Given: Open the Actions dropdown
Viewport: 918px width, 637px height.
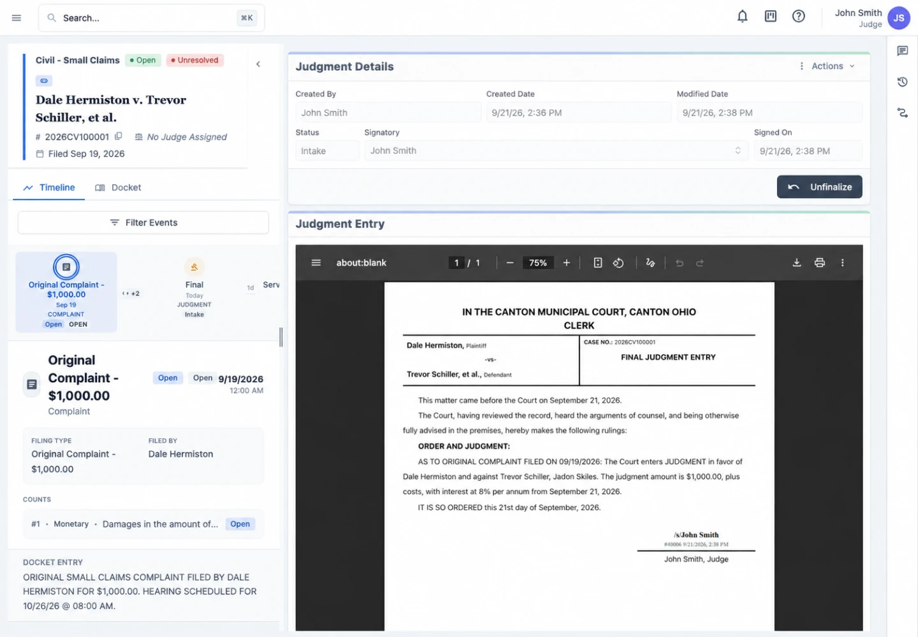Looking at the screenshot, I should [x=827, y=66].
